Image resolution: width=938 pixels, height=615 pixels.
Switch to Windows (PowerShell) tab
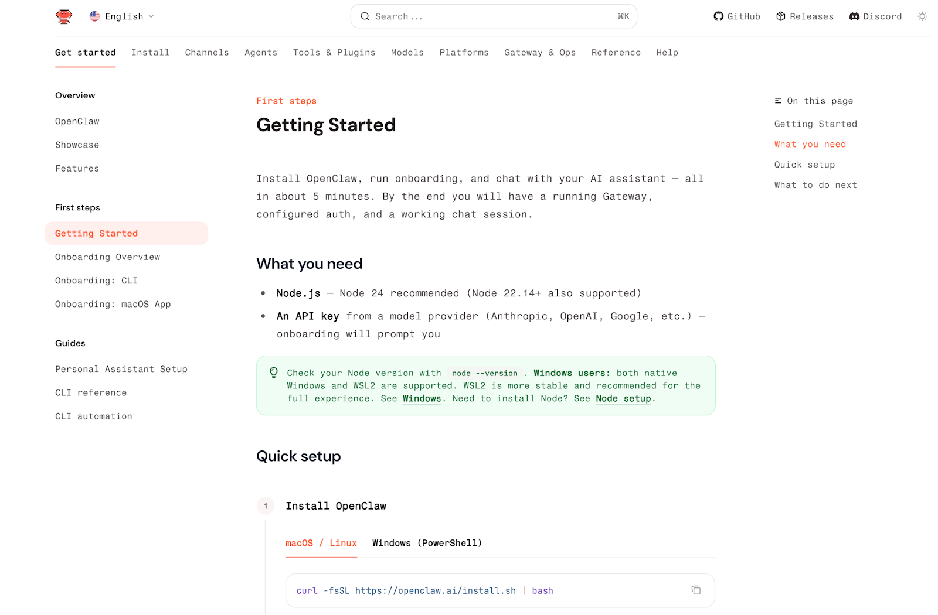click(427, 543)
